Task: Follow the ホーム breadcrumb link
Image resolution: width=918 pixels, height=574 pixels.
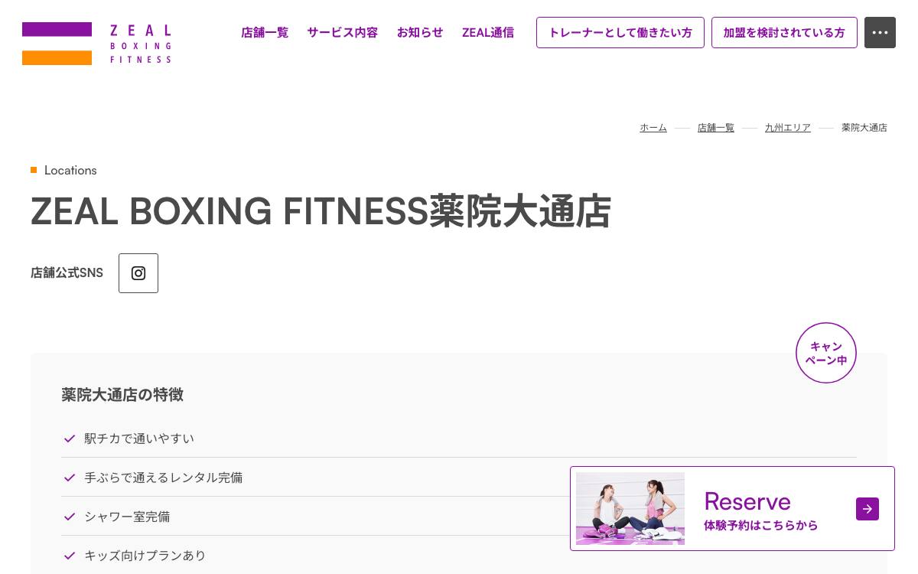Action: [x=653, y=128]
